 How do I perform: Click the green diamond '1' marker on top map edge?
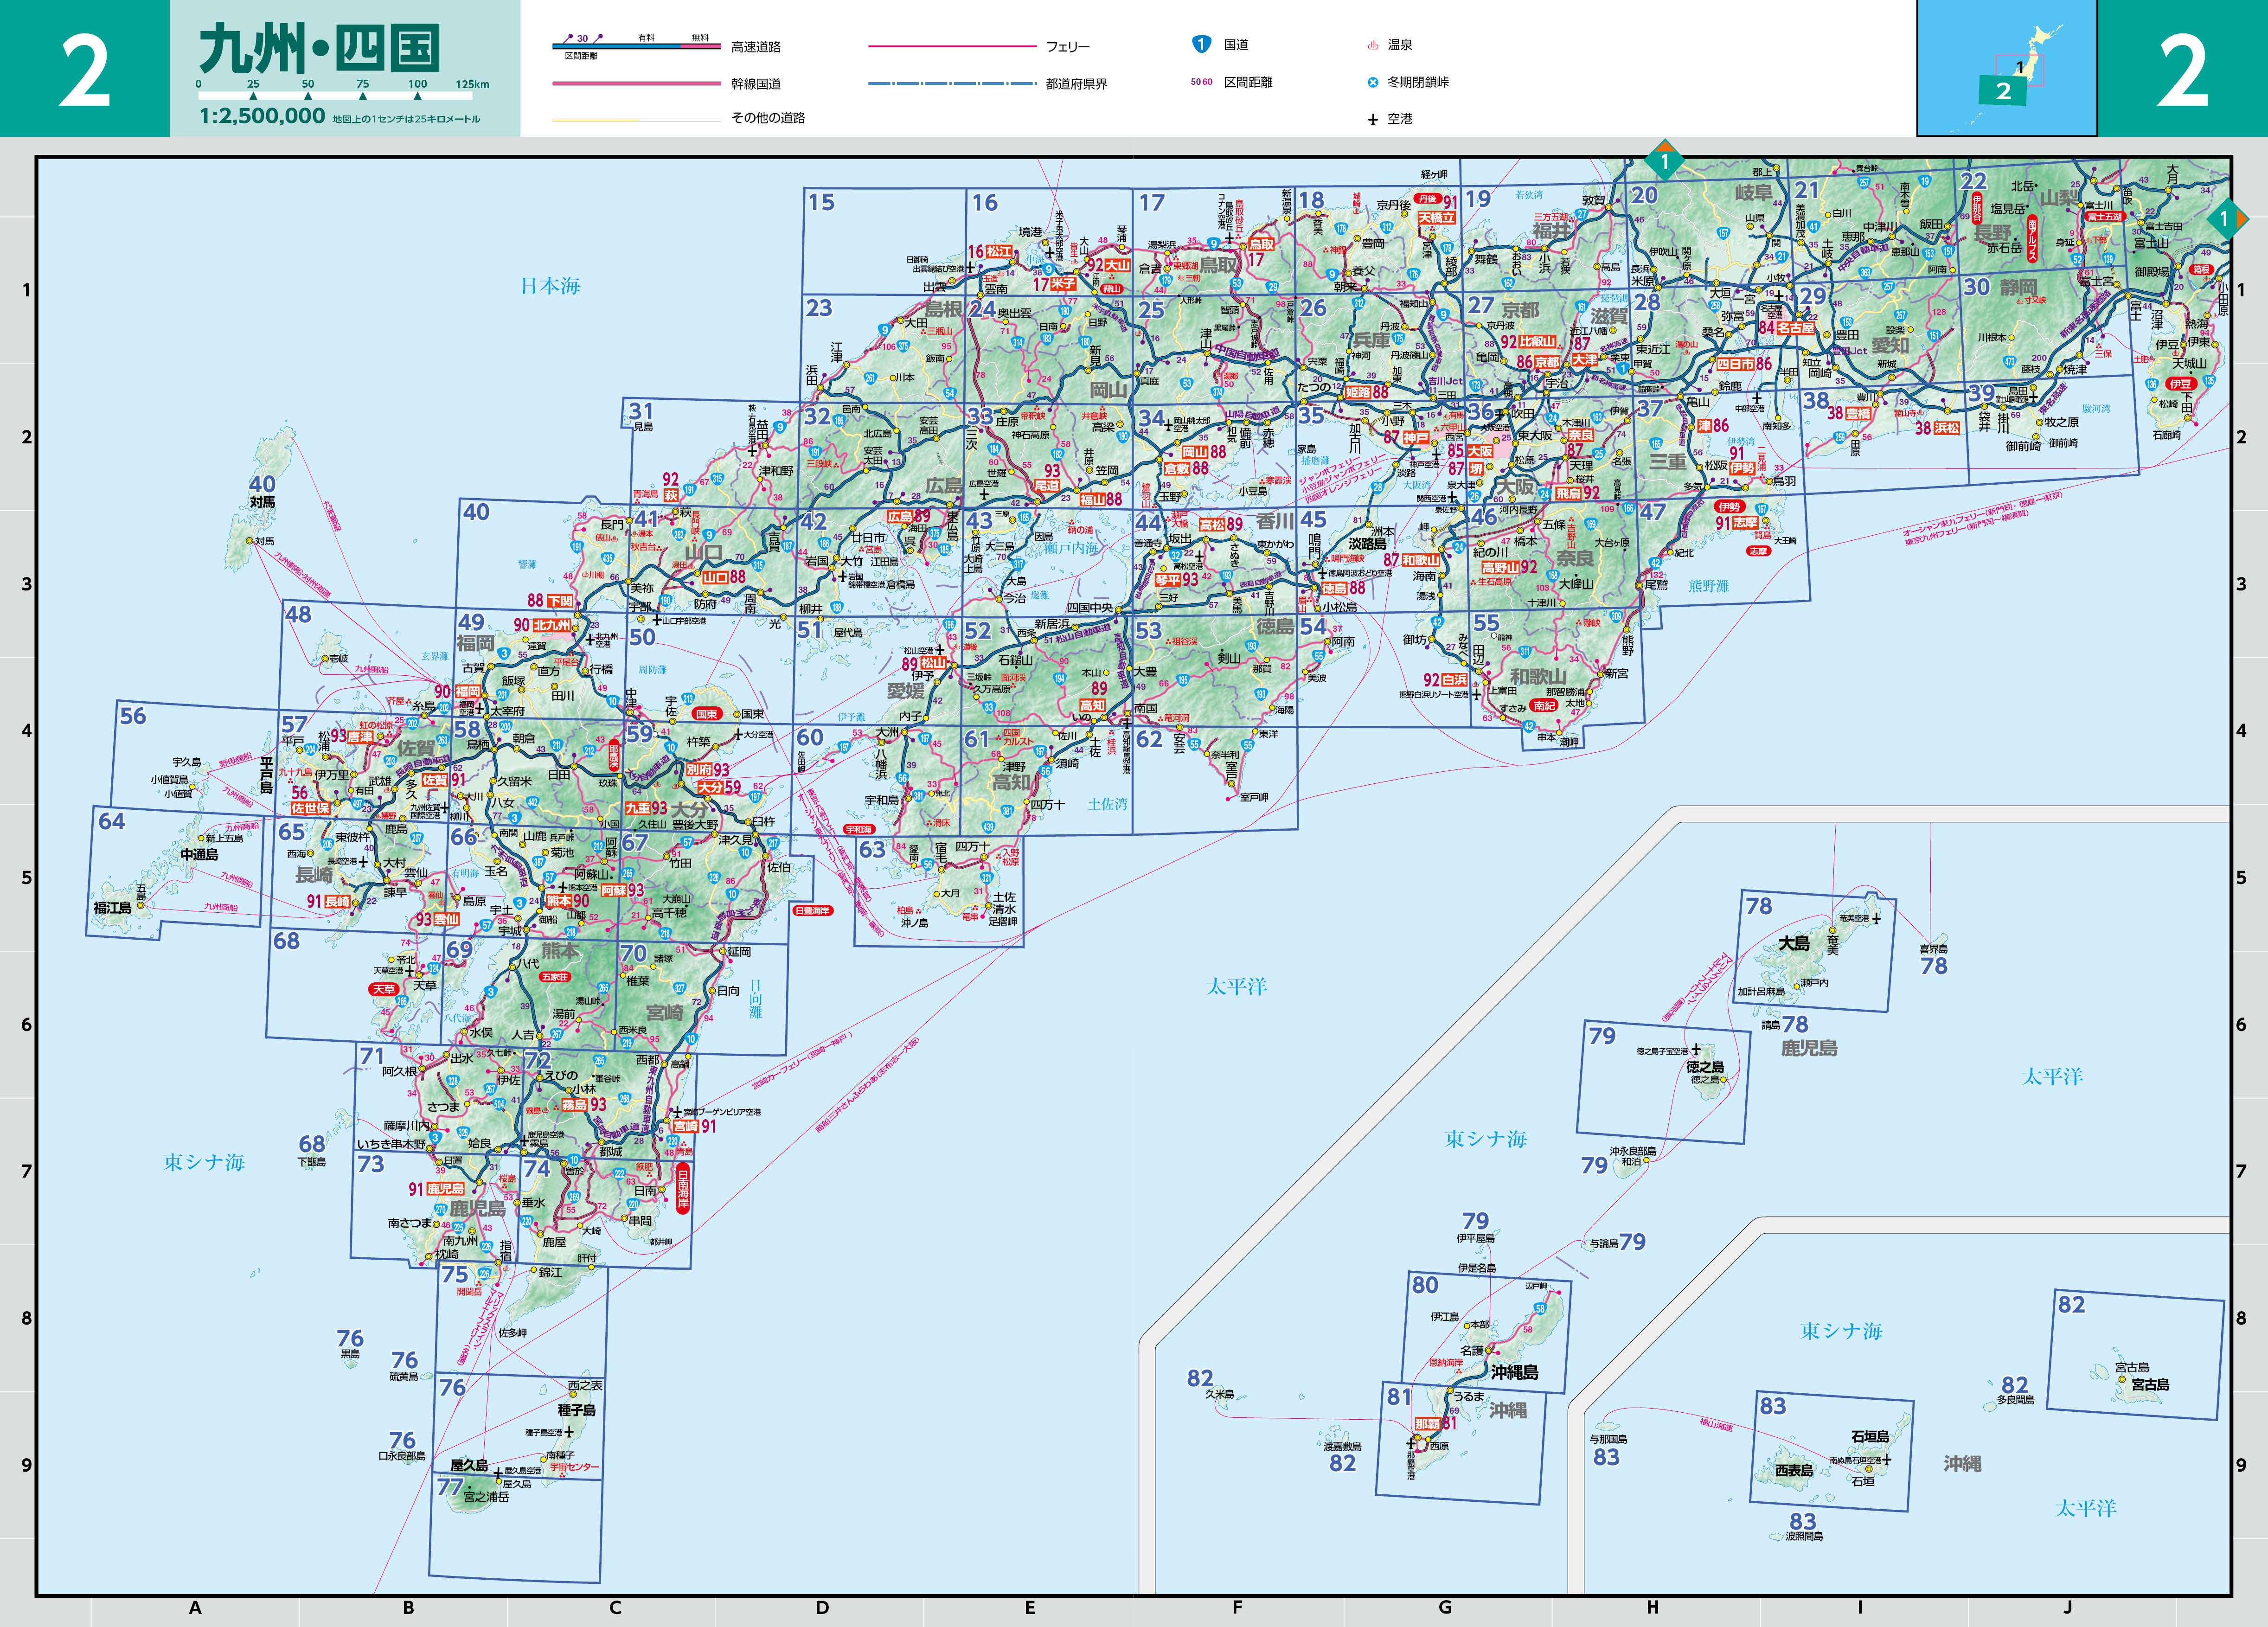tap(1664, 161)
